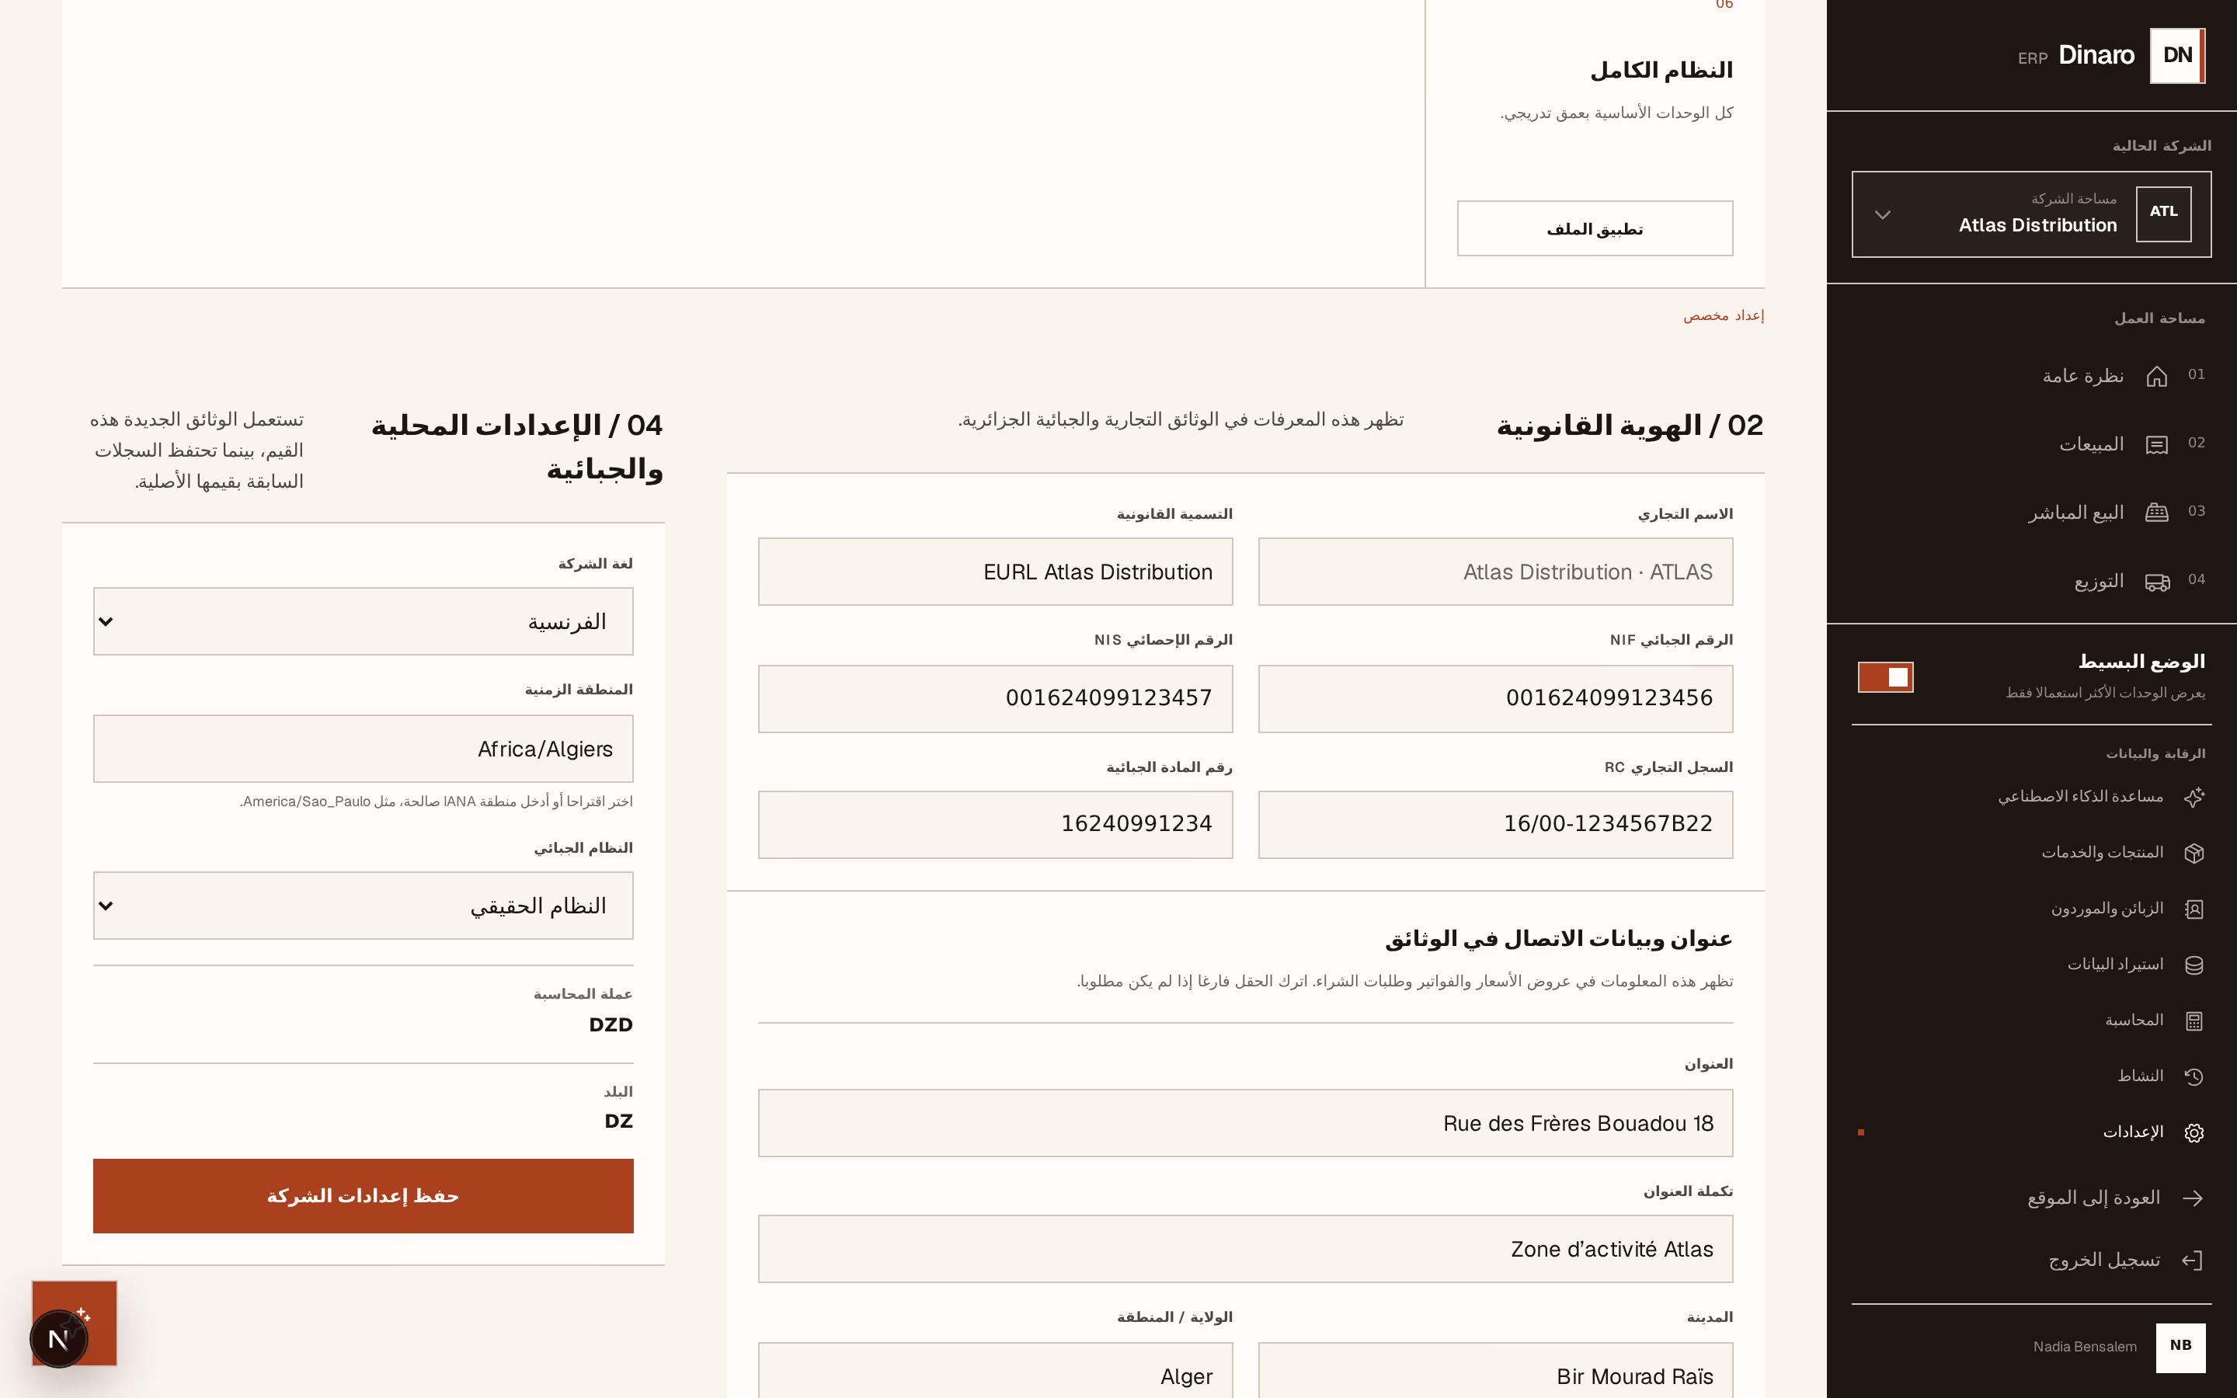Click the إعداد مخصص label
2237x1398 pixels.
coord(1723,315)
